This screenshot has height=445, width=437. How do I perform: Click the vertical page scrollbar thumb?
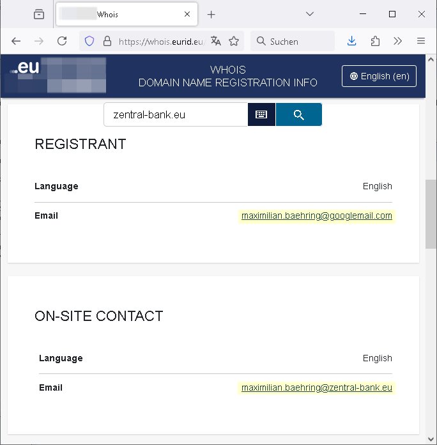[431, 214]
